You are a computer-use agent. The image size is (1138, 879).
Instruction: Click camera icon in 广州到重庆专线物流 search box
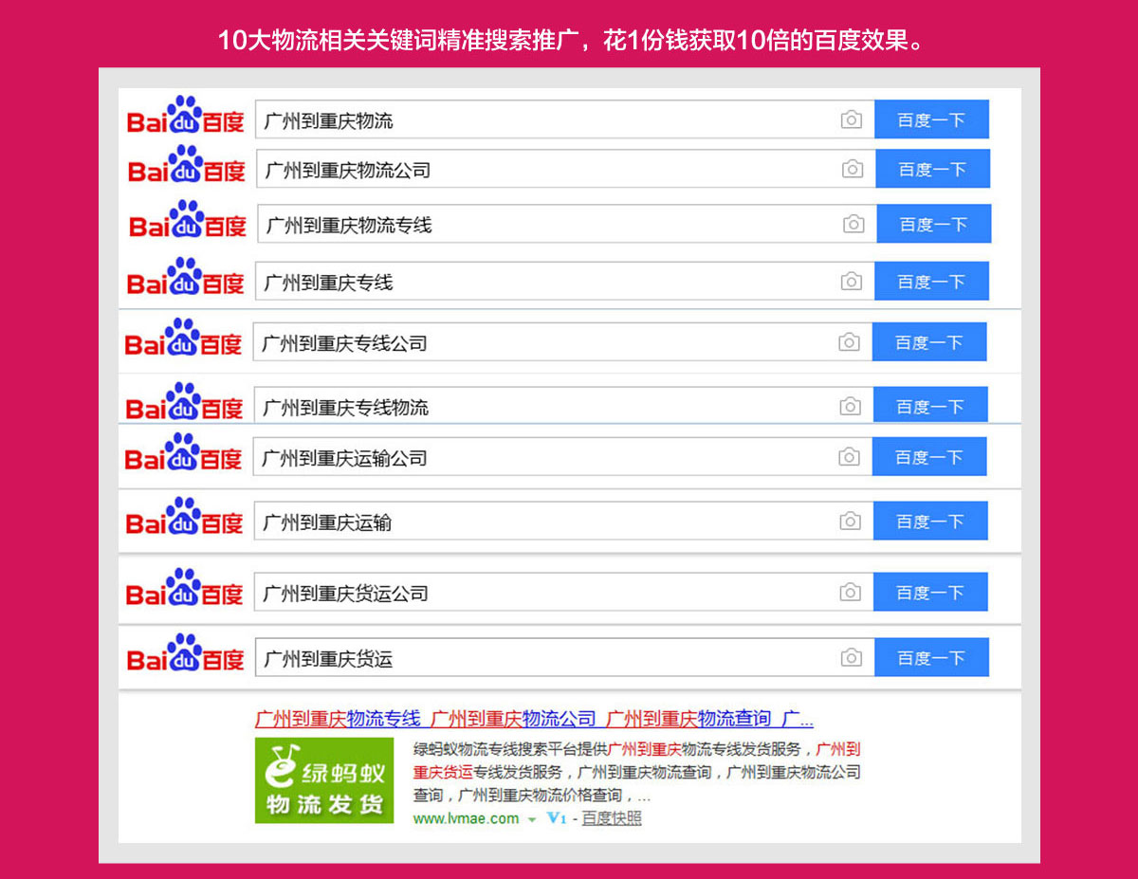click(851, 407)
